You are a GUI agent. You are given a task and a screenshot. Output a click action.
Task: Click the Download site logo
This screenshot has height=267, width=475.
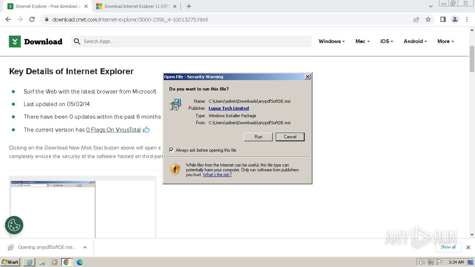[36, 42]
